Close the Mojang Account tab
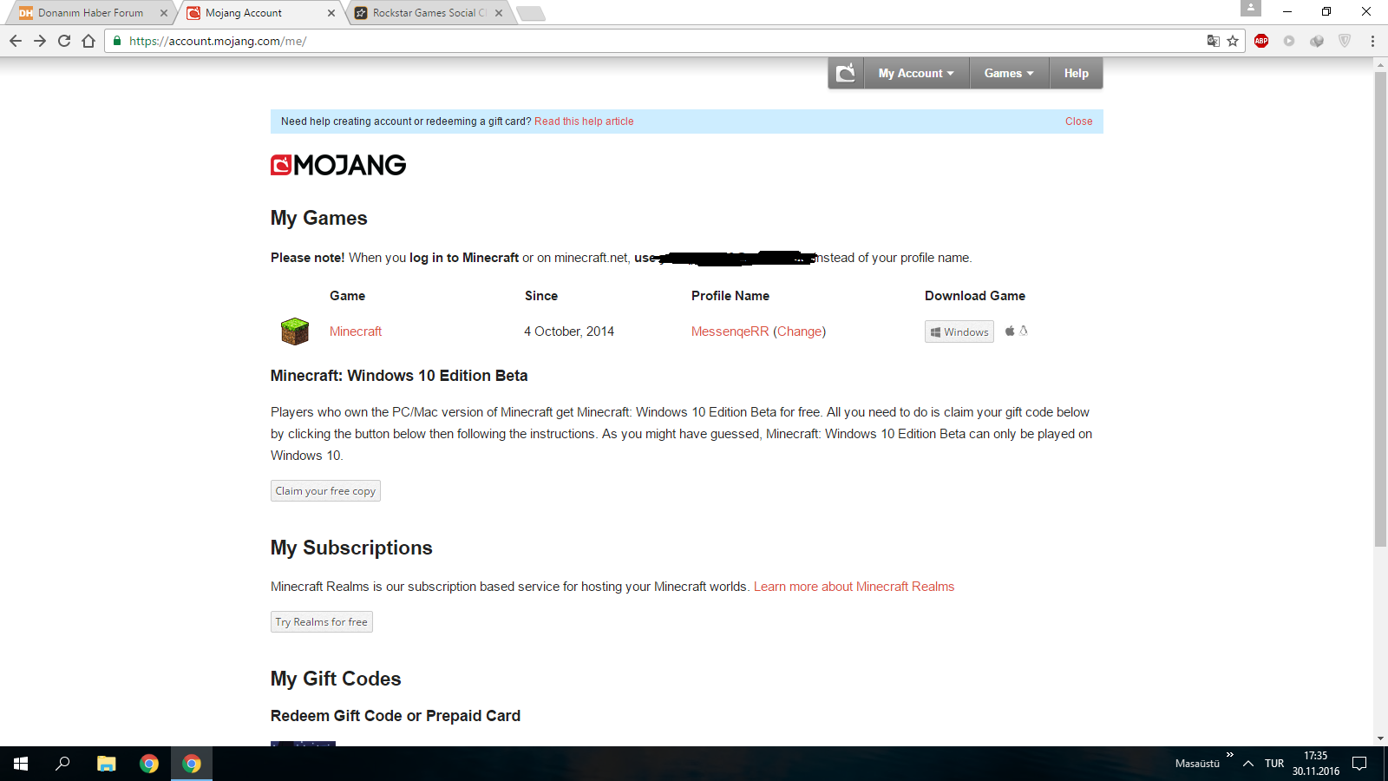The height and width of the screenshot is (781, 1388). point(331,13)
